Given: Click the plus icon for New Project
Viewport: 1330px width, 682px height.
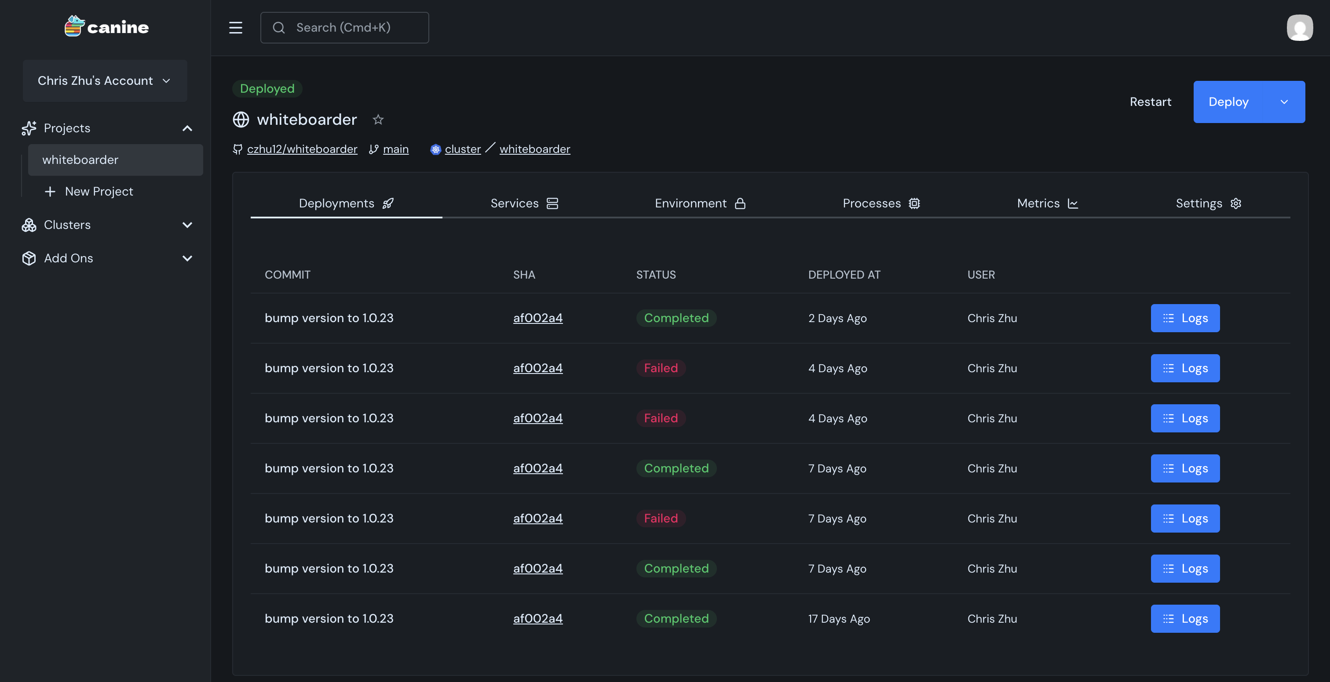Looking at the screenshot, I should [x=50, y=192].
